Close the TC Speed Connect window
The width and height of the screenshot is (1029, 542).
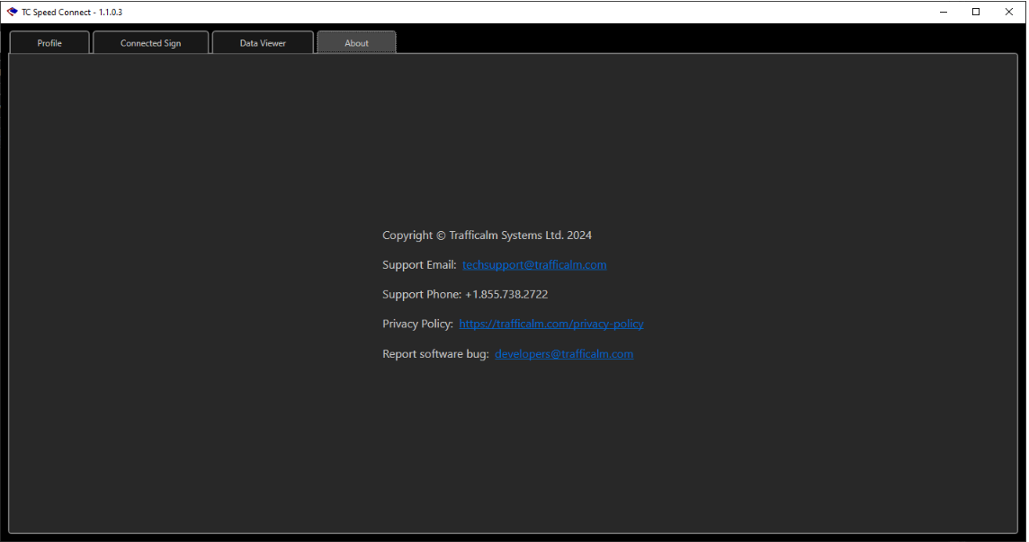[1008, 12]
